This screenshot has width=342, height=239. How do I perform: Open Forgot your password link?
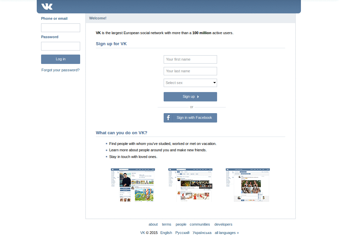60,70
